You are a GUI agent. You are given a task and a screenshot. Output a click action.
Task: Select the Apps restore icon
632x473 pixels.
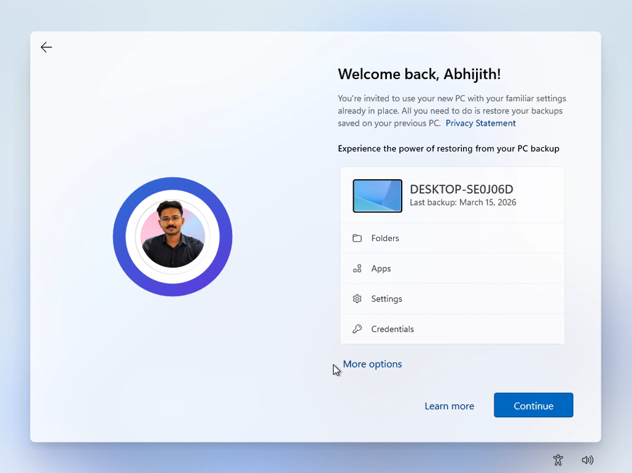point(357,268)
